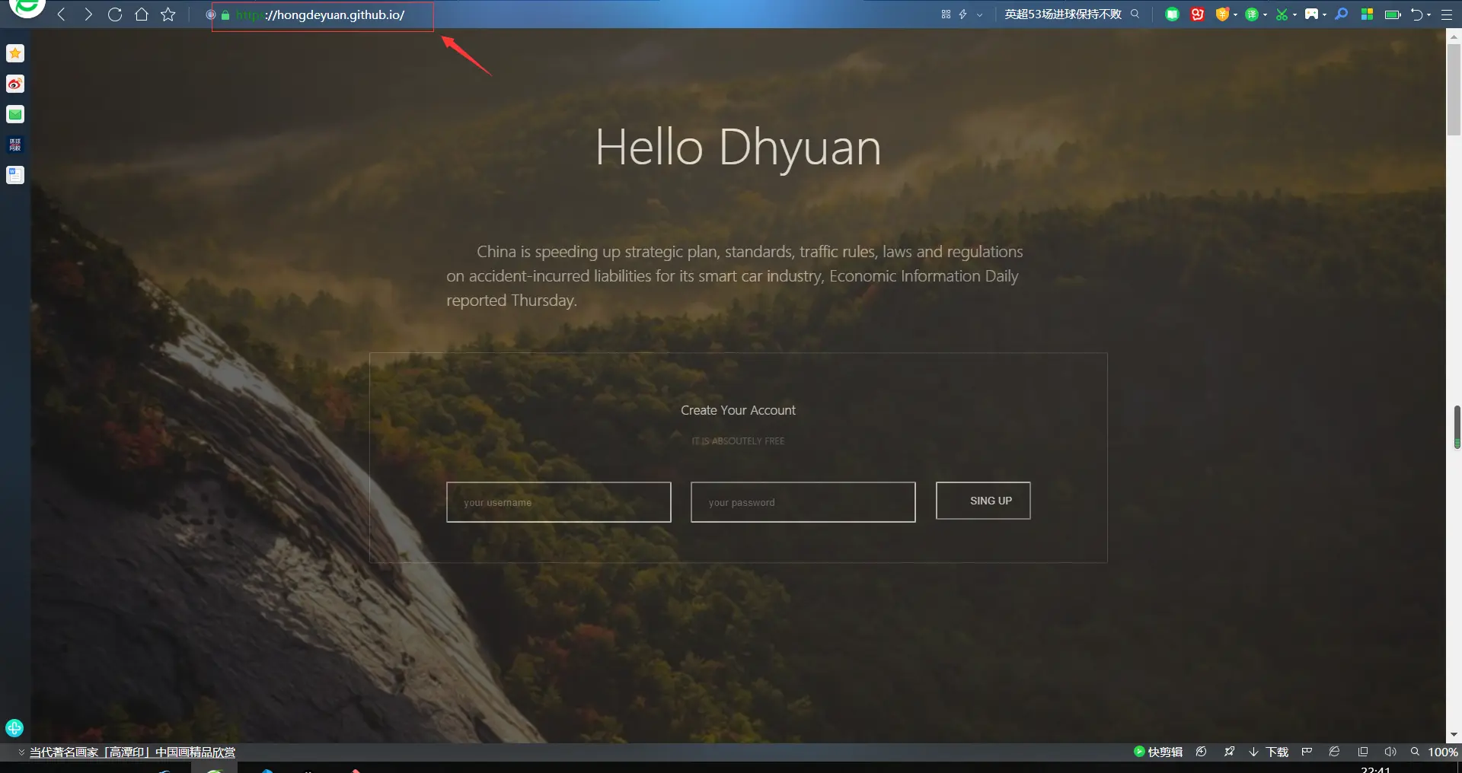Click the scrollbar up arrow
This screenshot has height=773, width=1462.
coord(1454,35)
